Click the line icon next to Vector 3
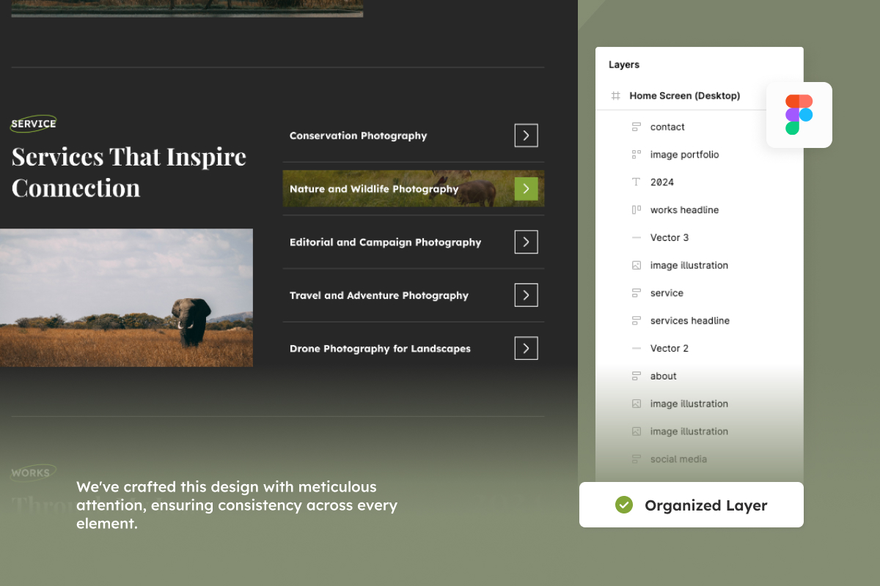The width and height of the screenshot is (880, 586). click(637, 238)
